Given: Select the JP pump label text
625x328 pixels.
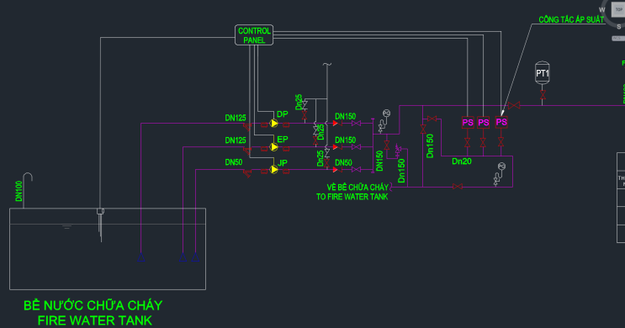Looking at the screenshot, I should [x=282, y=162].
